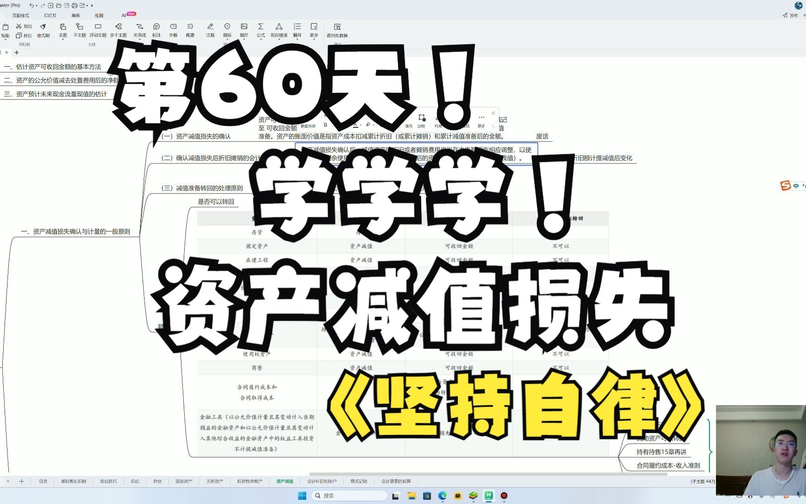Select topic (三) 减值准备转回的处理原则

[202, 188]
